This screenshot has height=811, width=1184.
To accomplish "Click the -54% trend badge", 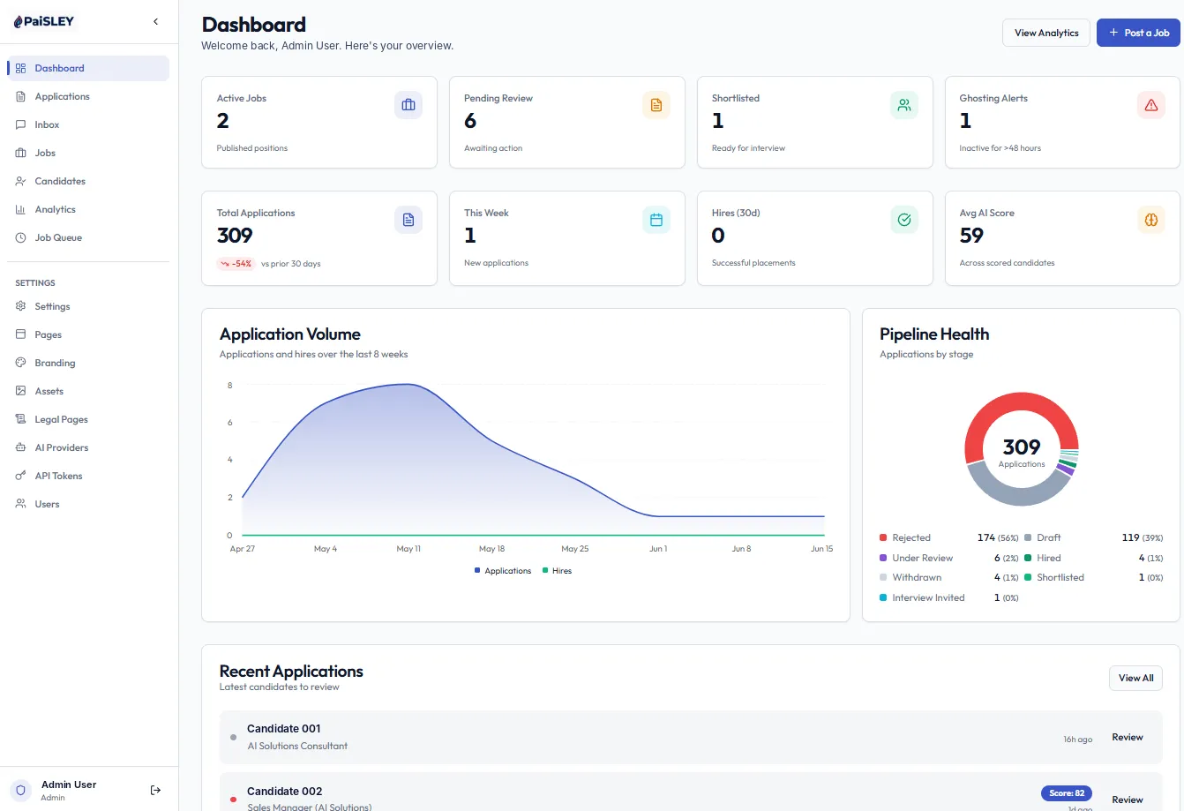I will [236, 264].
